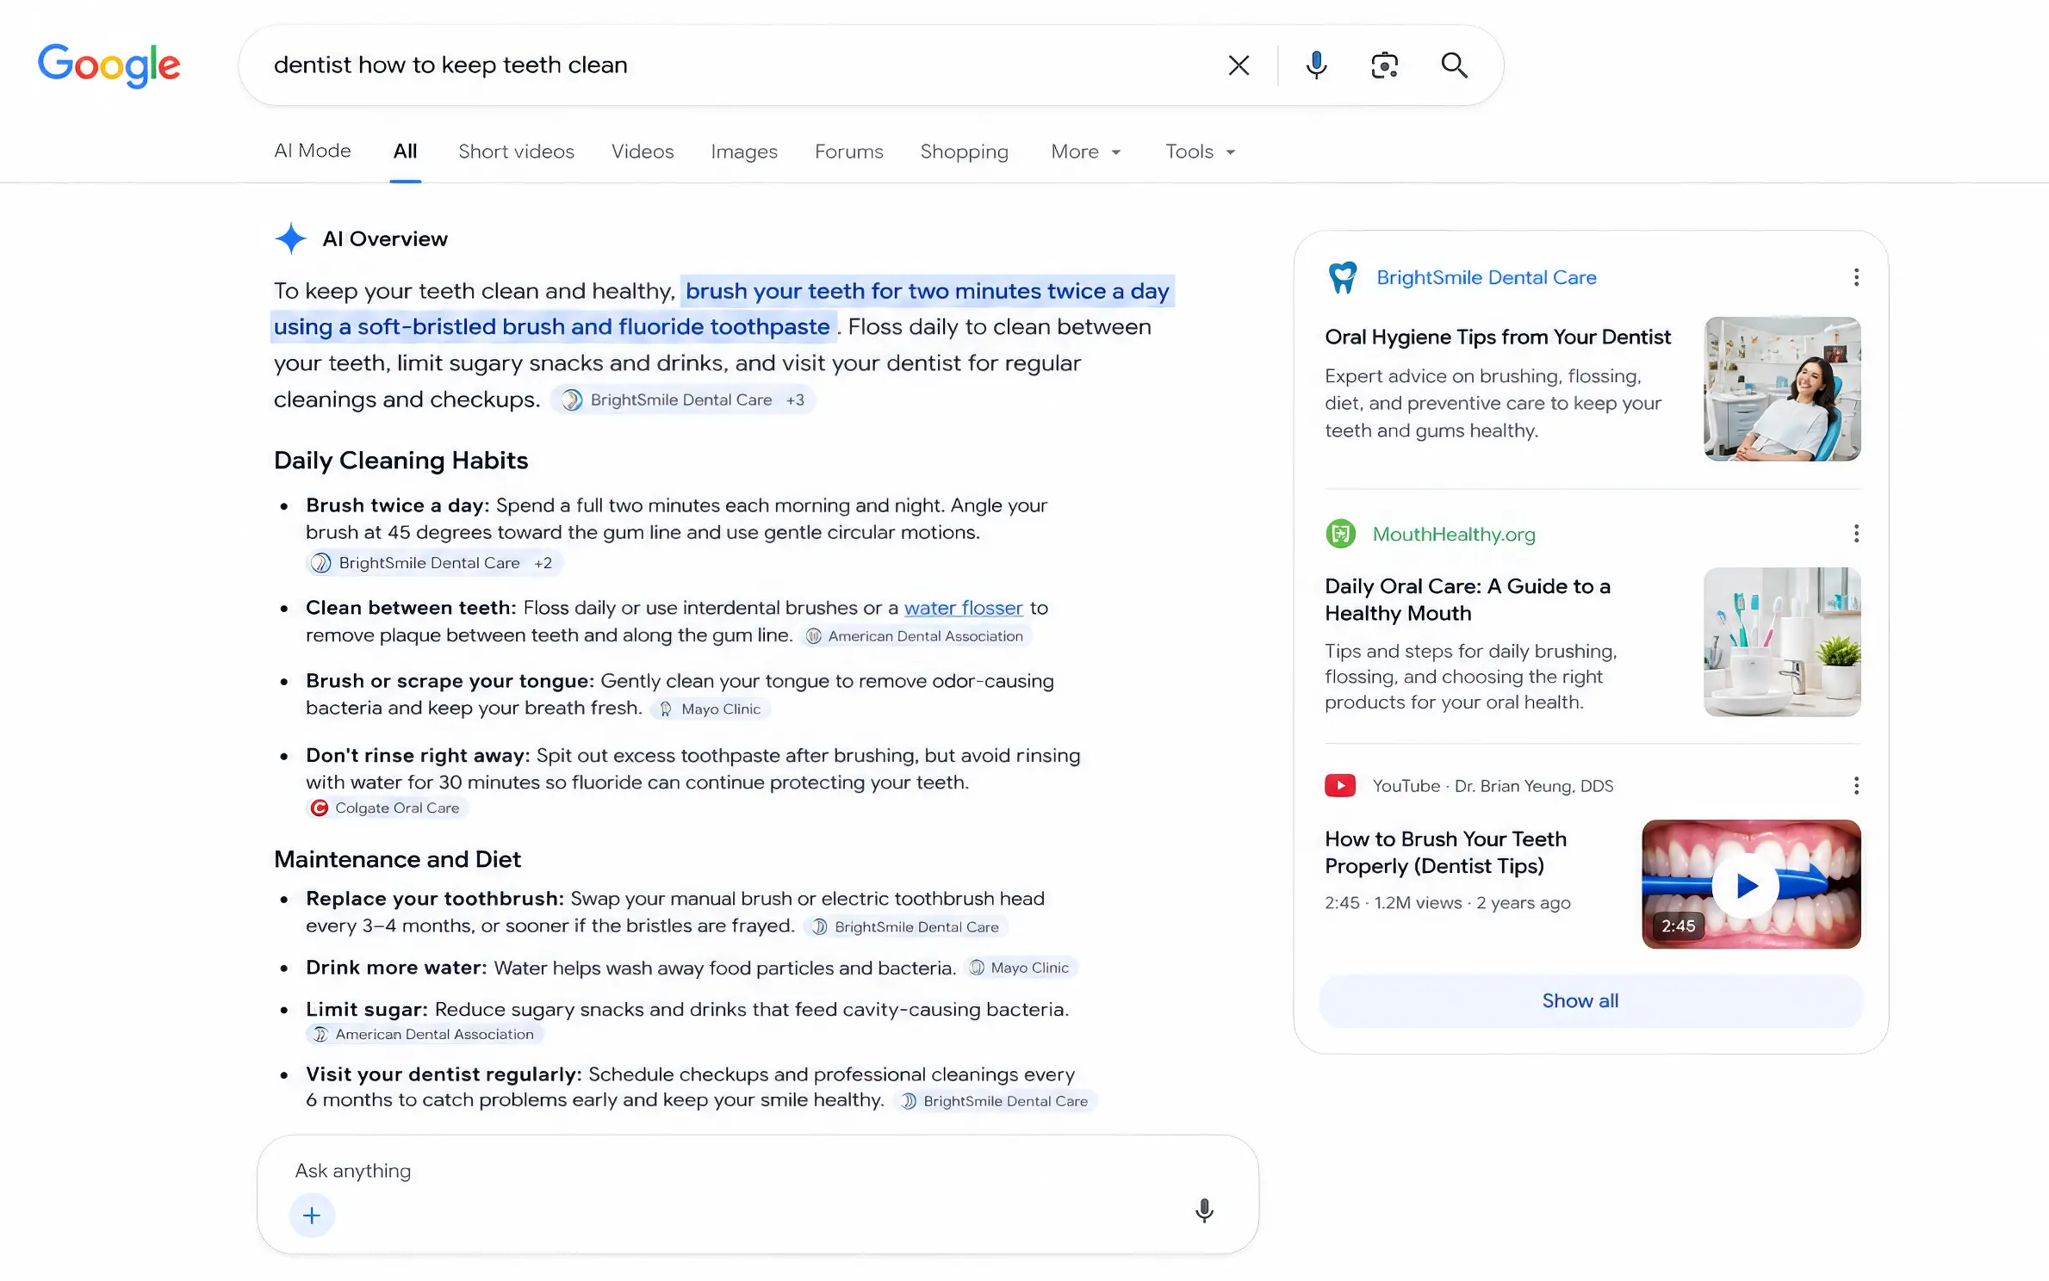Click the magnifying glass search icon
Screen dimensions: 2049x1281
1454,65
